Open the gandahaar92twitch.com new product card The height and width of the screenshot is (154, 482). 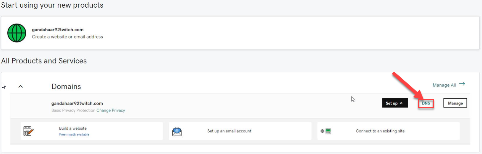point(240,33)
